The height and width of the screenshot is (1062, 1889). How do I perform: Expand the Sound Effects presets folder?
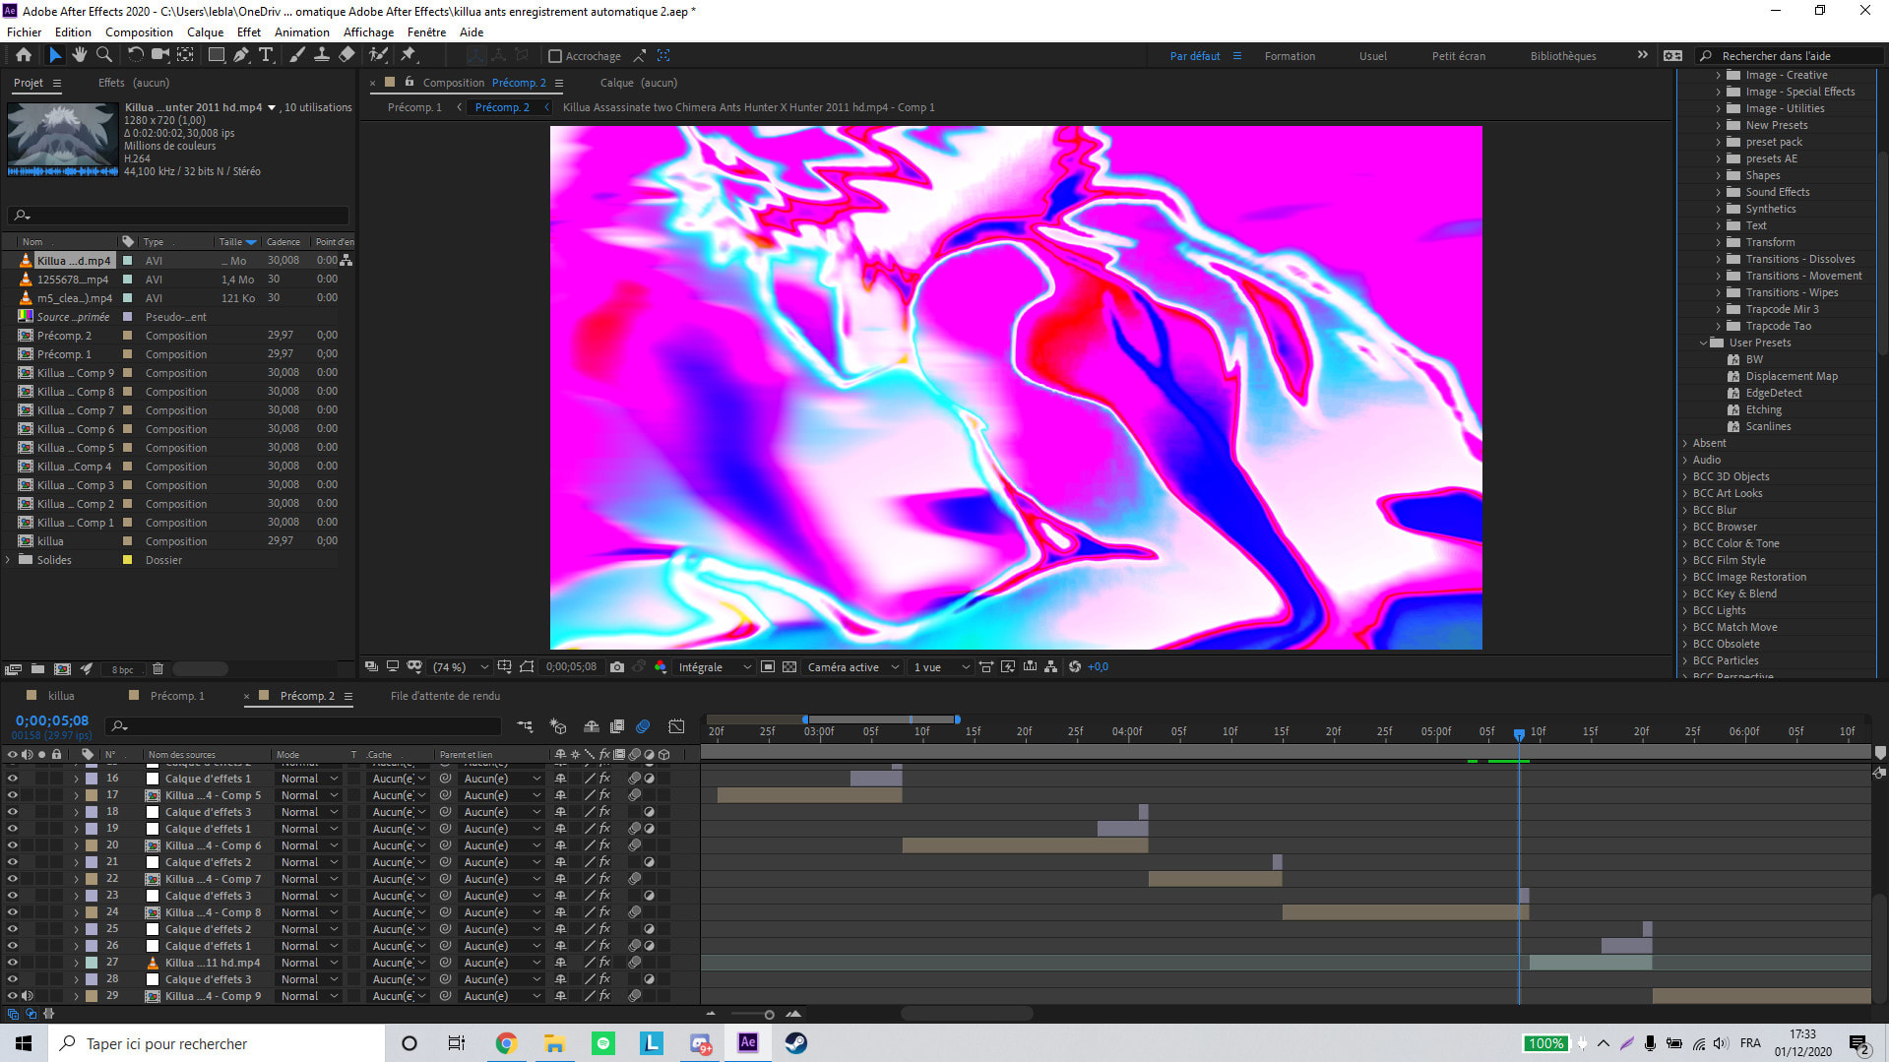tap(1719, 192)
